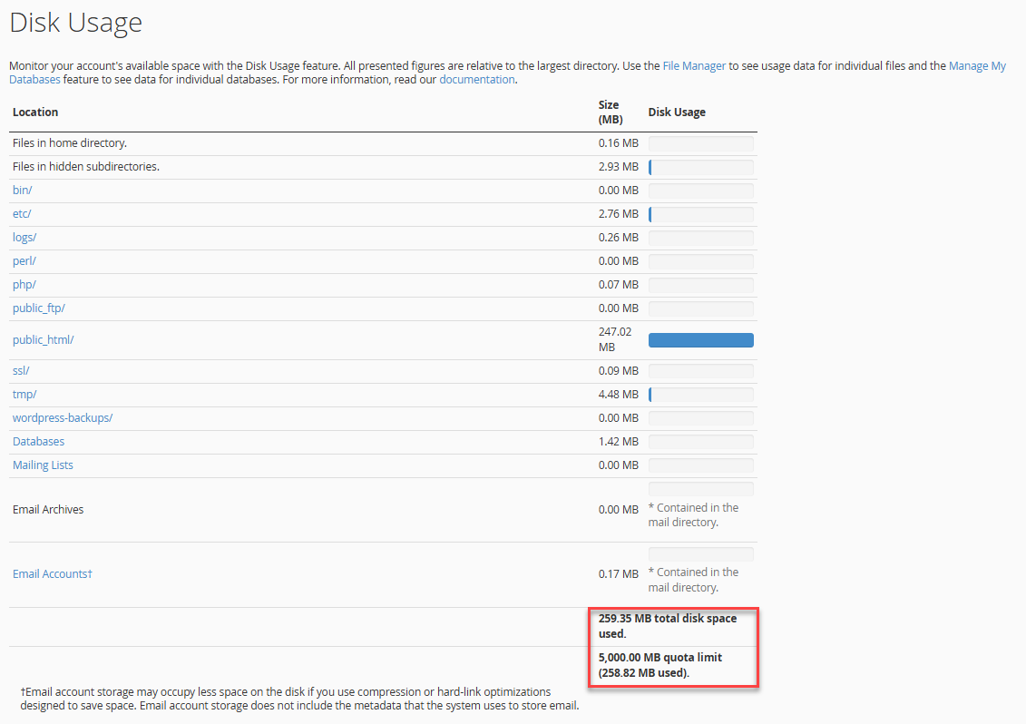
Task: Click the Location column header
Action: 35,112
